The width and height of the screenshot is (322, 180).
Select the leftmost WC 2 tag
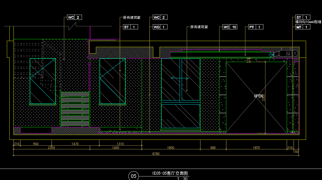point(74,17)
